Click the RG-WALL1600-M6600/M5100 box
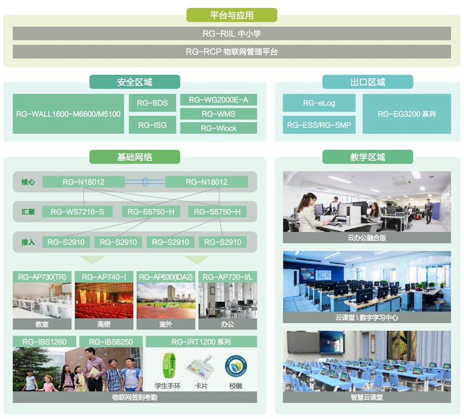This screenshot has width=464, height=419. coord(68,114)
